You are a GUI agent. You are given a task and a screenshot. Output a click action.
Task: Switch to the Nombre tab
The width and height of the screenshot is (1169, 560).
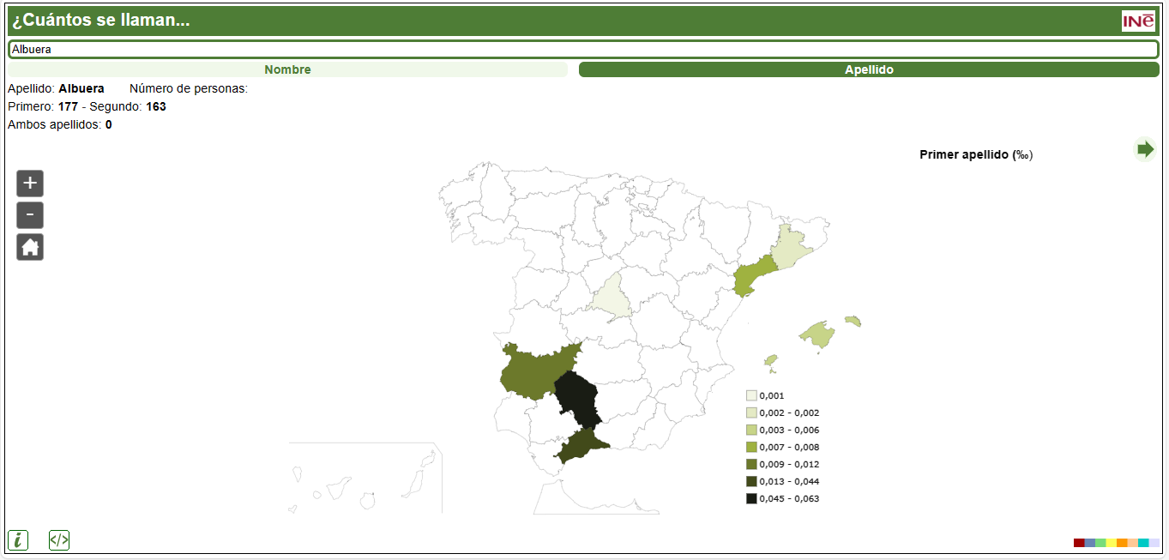[288, 69]
